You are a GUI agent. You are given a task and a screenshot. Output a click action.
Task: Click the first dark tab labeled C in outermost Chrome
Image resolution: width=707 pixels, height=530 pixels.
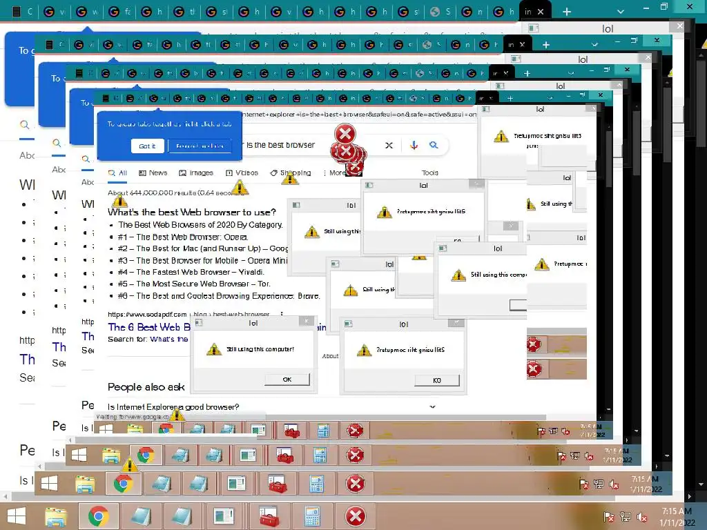tap(21, 12)
